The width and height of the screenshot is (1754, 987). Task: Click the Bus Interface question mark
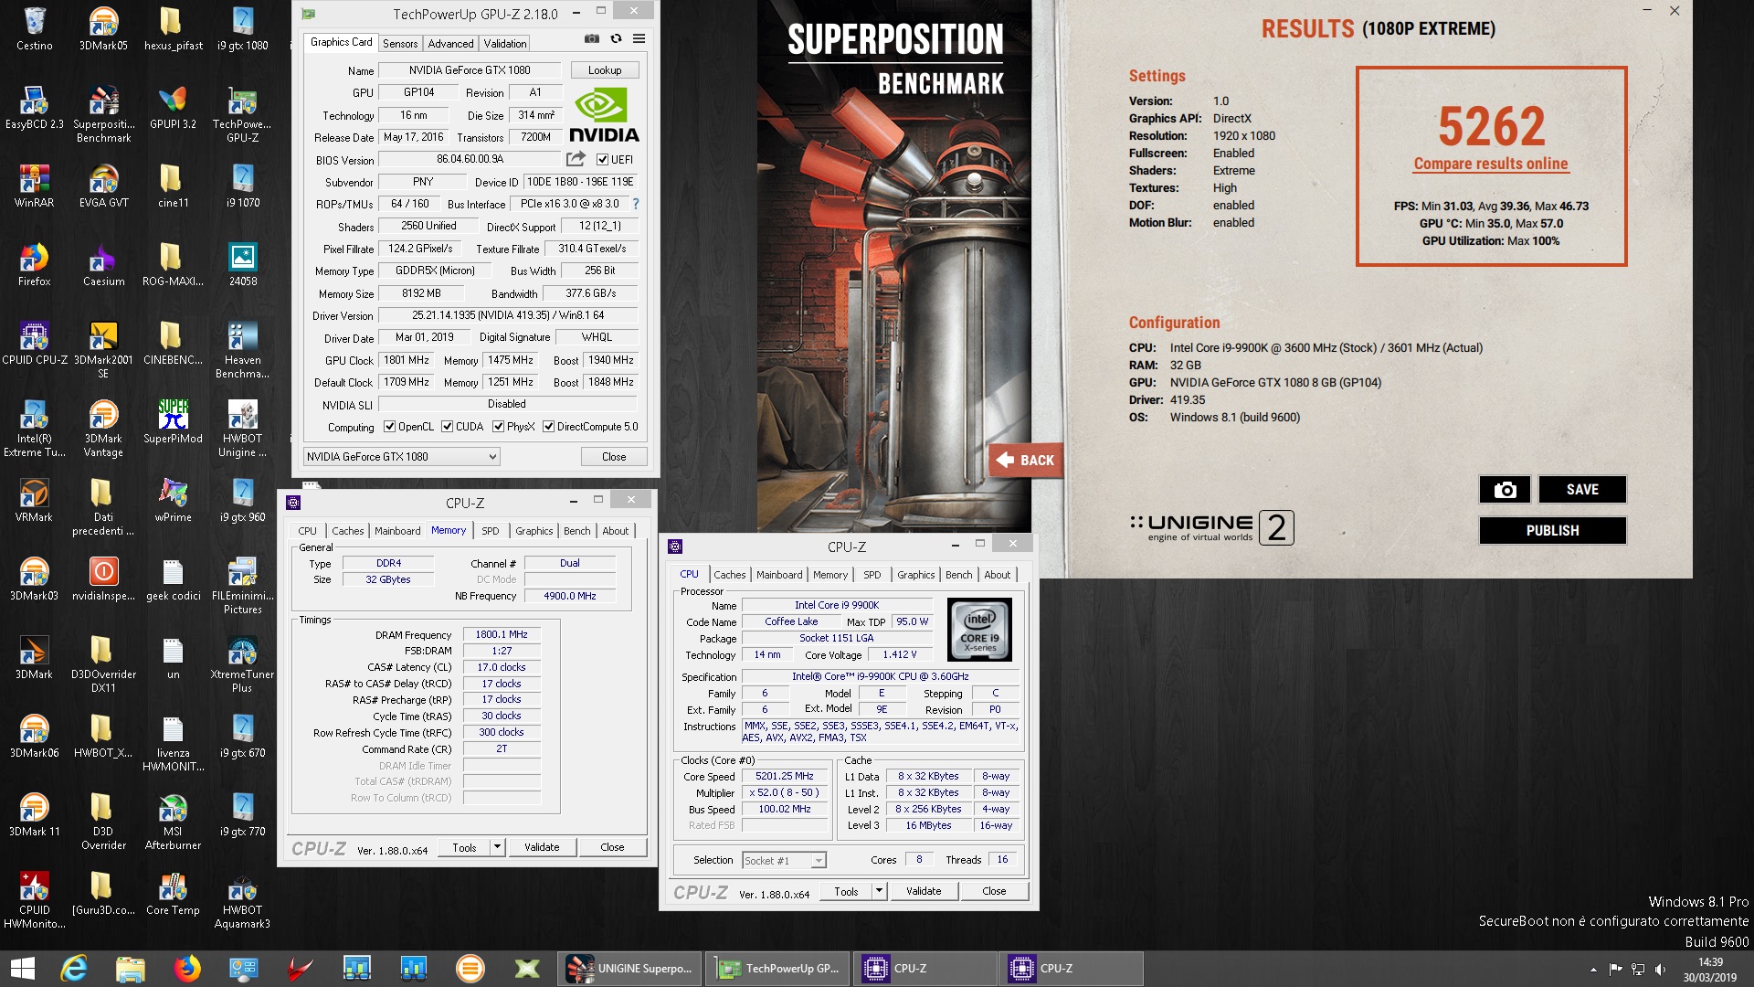[636, 204]
